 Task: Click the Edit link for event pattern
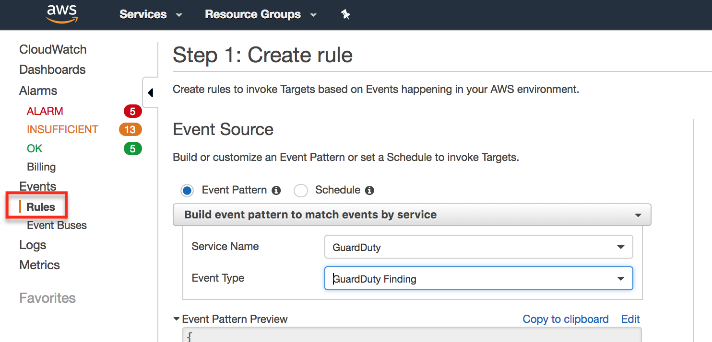tap(630, 319)
